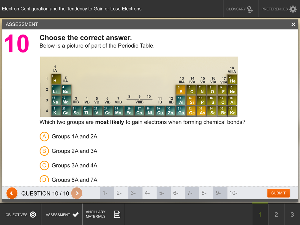Switch to page 2 tab

coord(276,214)
